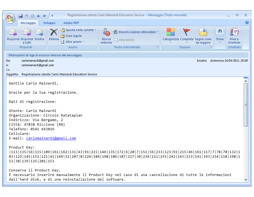Viewport: 254px width, 197px height.
Task: Click scrollbar down arrow in message body
Action: click(x=246, y=180)
